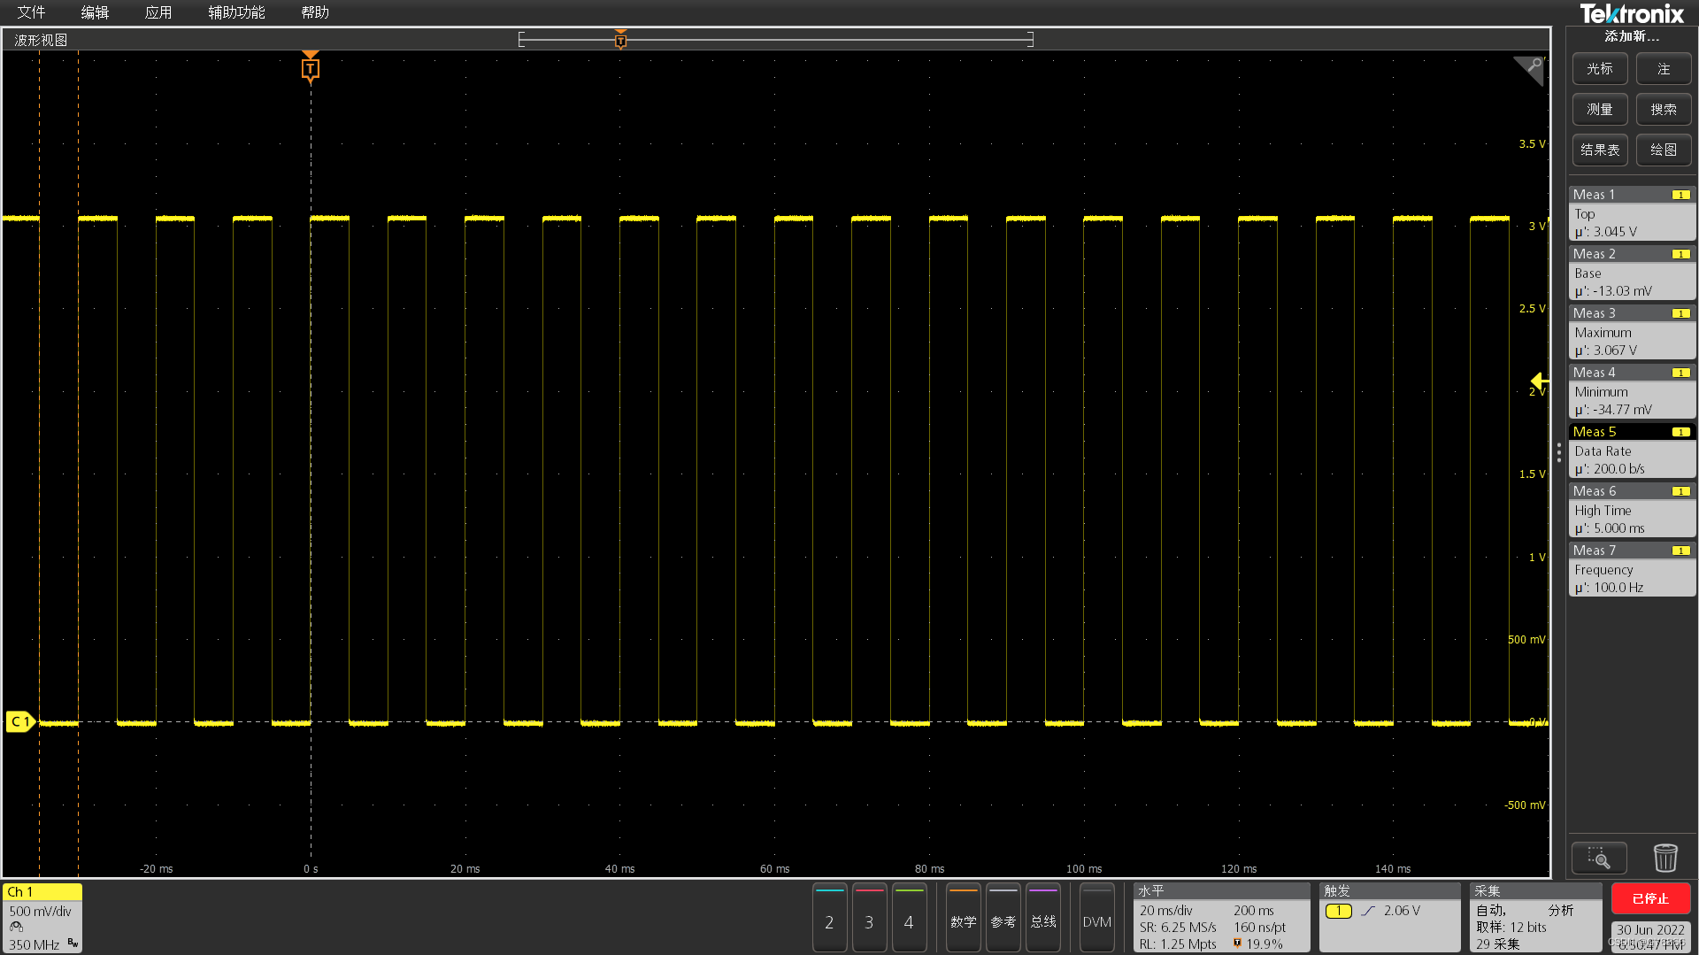Open the 触发 trigger settings badge
The image size is (1699, 955).
tap(1390, 918)
